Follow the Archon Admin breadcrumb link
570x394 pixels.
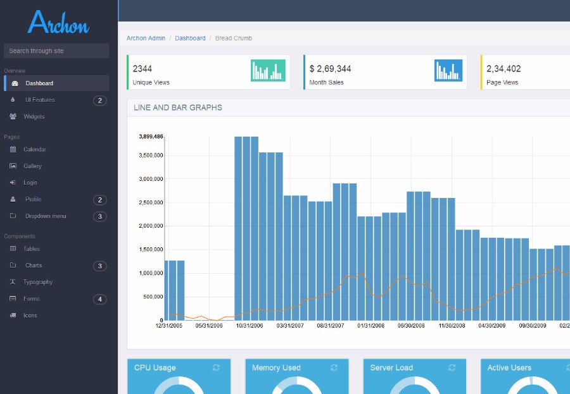tap(146, 38)
